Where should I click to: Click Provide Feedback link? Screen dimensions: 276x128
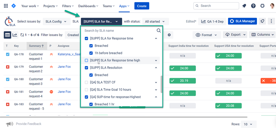click(29, 124)
